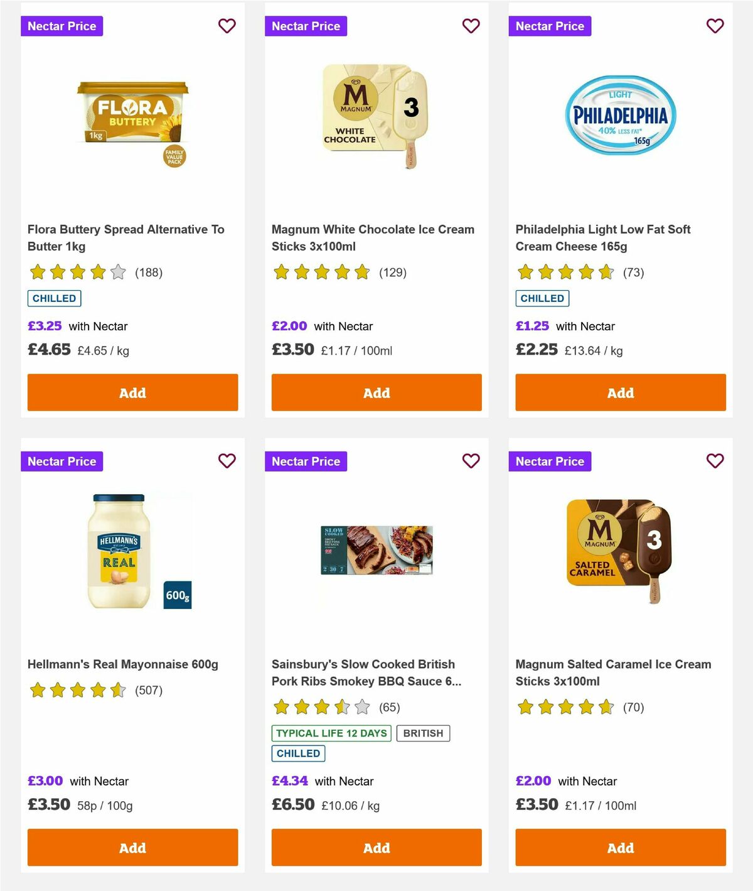The width and height of the screenshot is (753, 891).
Task: Favourite the Flora Buttery Spread with the heart
Action: coord(227,26)
